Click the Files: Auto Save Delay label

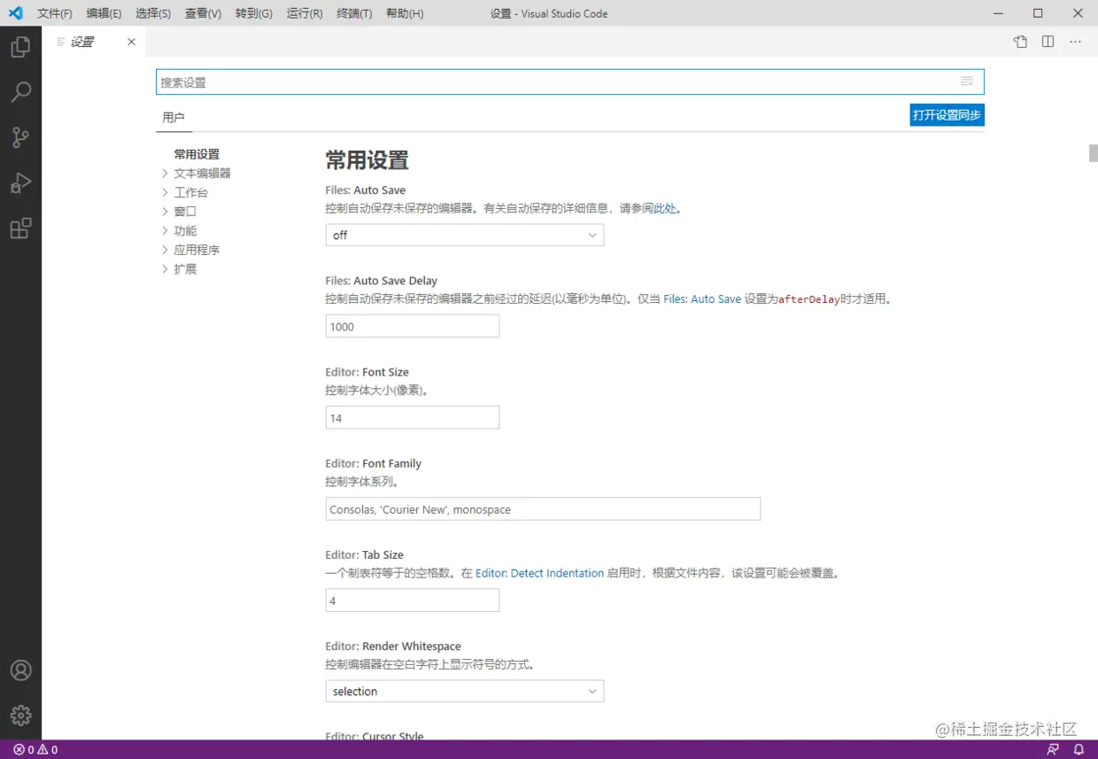pyautogui.click(x=382, y=280)
